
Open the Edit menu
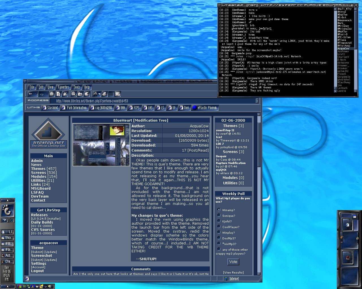(41, 87)
